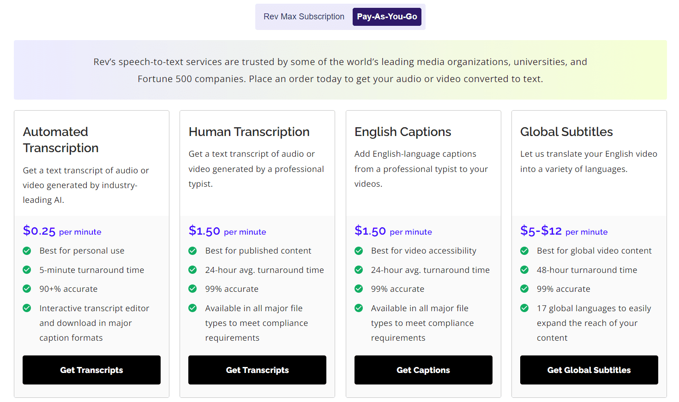Screen dimensions: 679x402
Task: Choose the Get Global Subtitles button
Action: [589, 370]
